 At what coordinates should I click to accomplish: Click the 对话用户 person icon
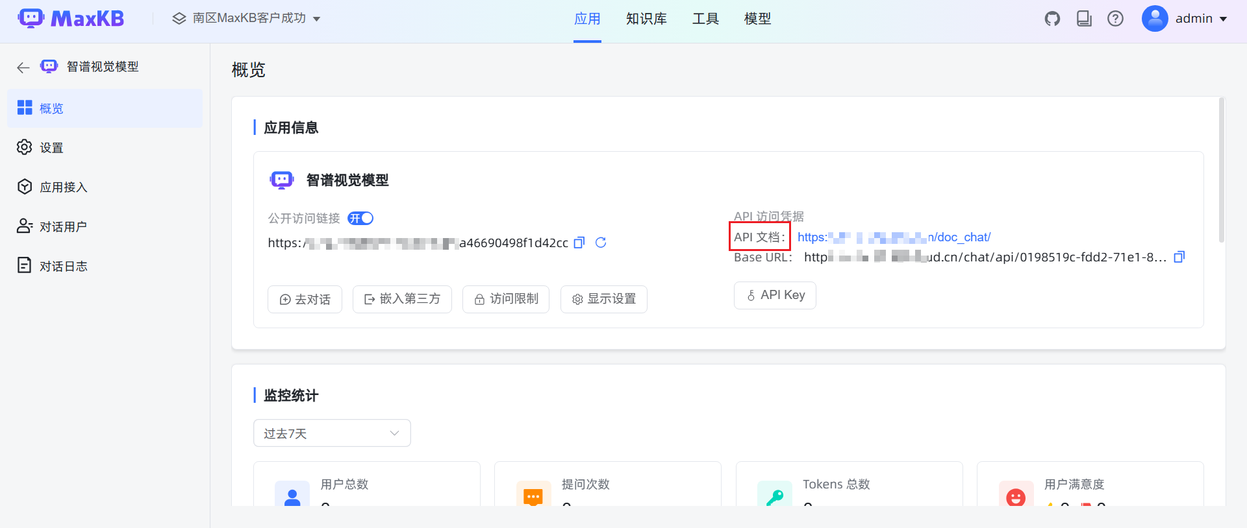click(x=25, y=226)
